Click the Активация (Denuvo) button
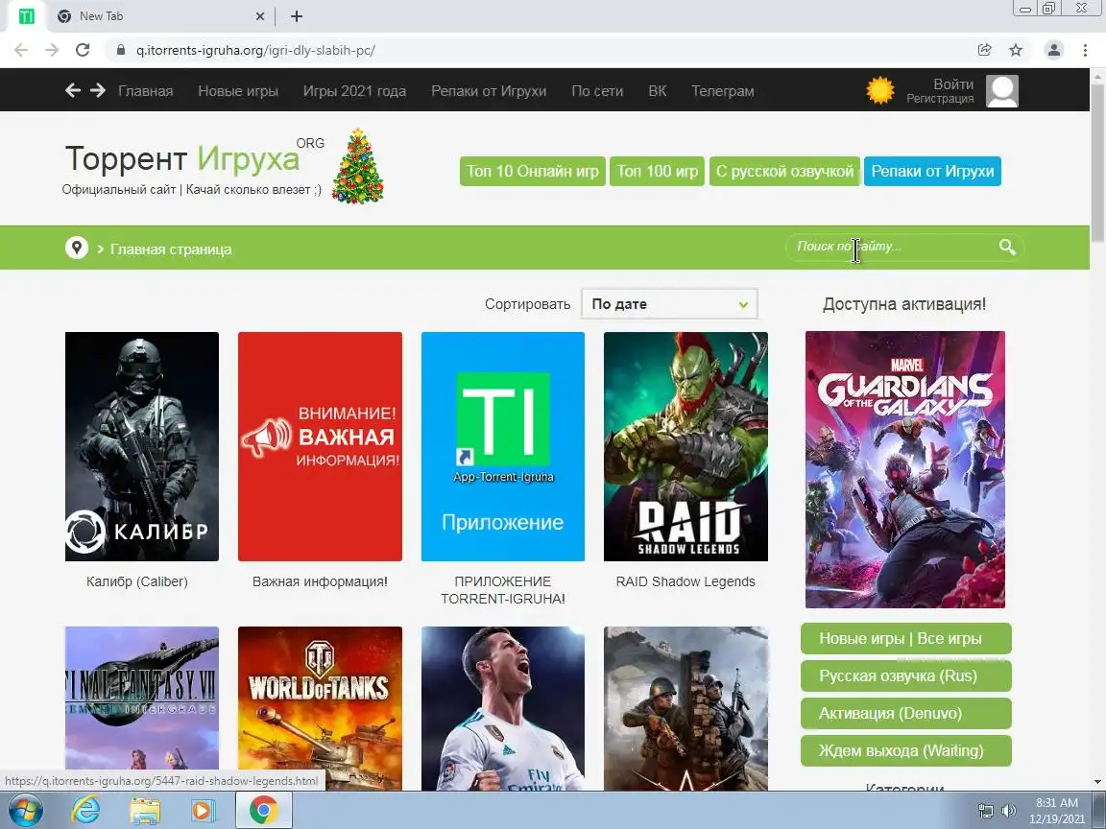Viewport: 1106px width, 829px height. pyautogui.click(x=905, y=714)
